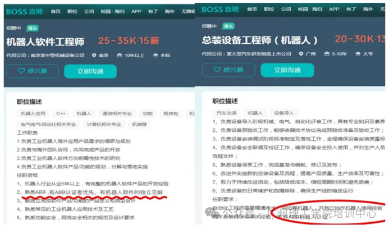Click the C++ skill tag

point(61,113)
